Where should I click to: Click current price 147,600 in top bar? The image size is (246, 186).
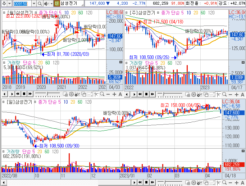[97, 3]
